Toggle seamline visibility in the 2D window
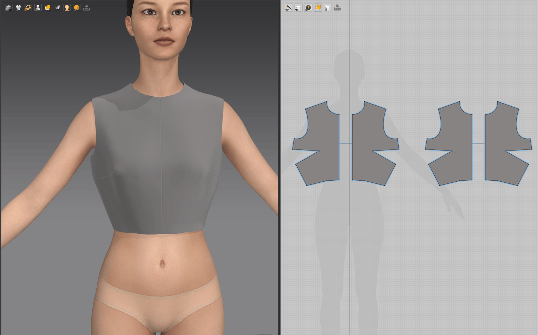The width and height of the screenshot is (538, 335). click(289, 8)
